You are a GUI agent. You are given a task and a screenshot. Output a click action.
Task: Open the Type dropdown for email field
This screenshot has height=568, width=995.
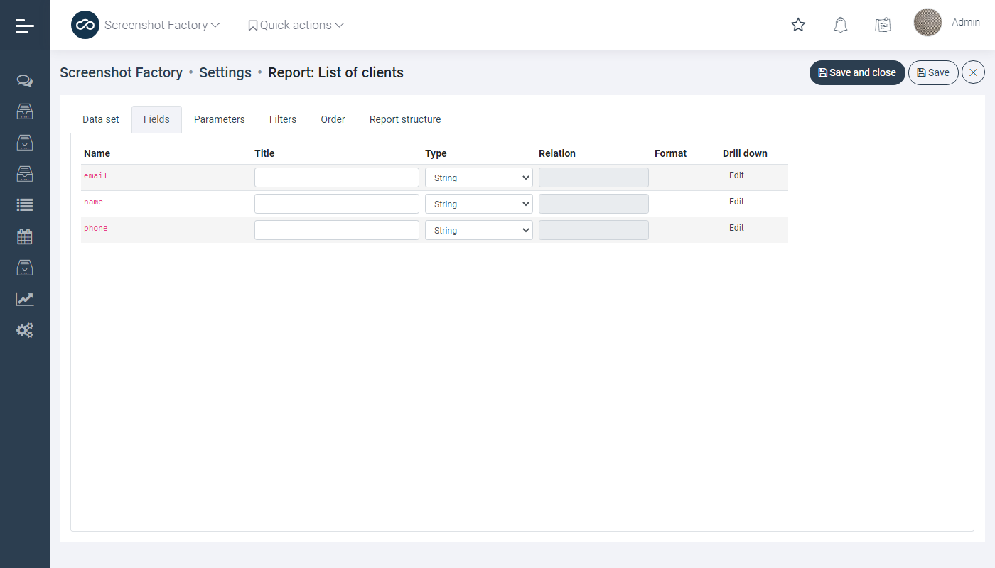click(478, 177)
